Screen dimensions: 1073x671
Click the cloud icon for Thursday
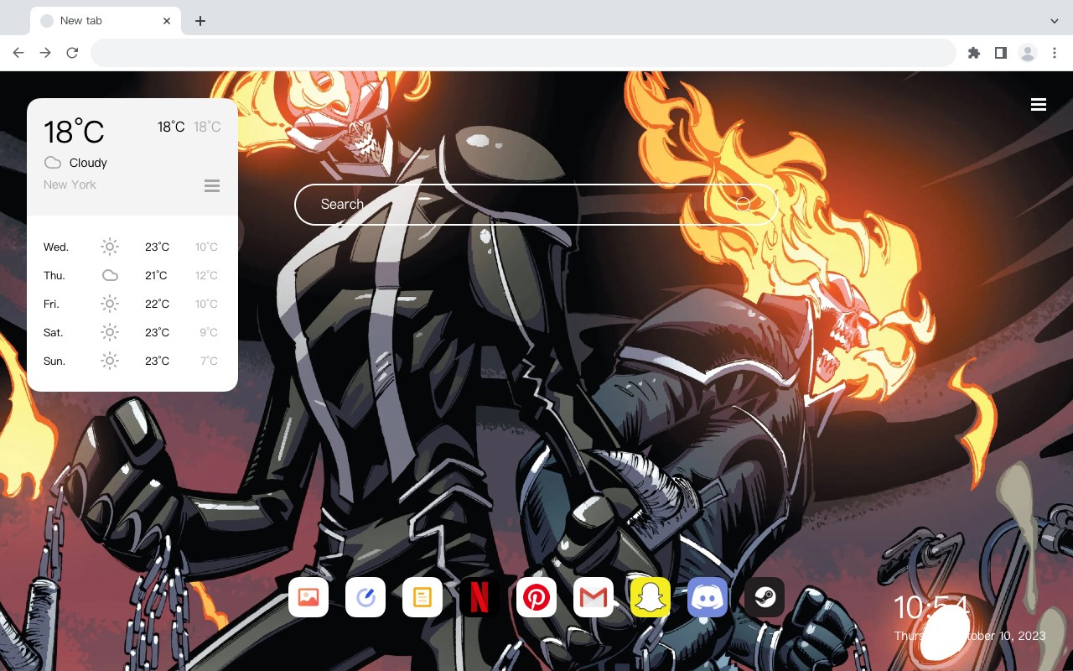(110, 275)
